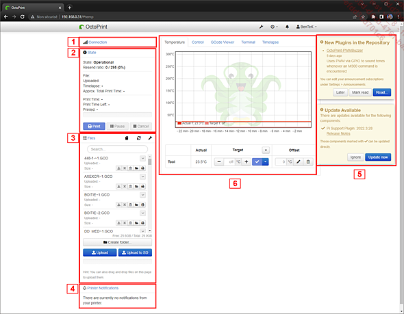Click the tool target temperature field

(x=229, y=162)
